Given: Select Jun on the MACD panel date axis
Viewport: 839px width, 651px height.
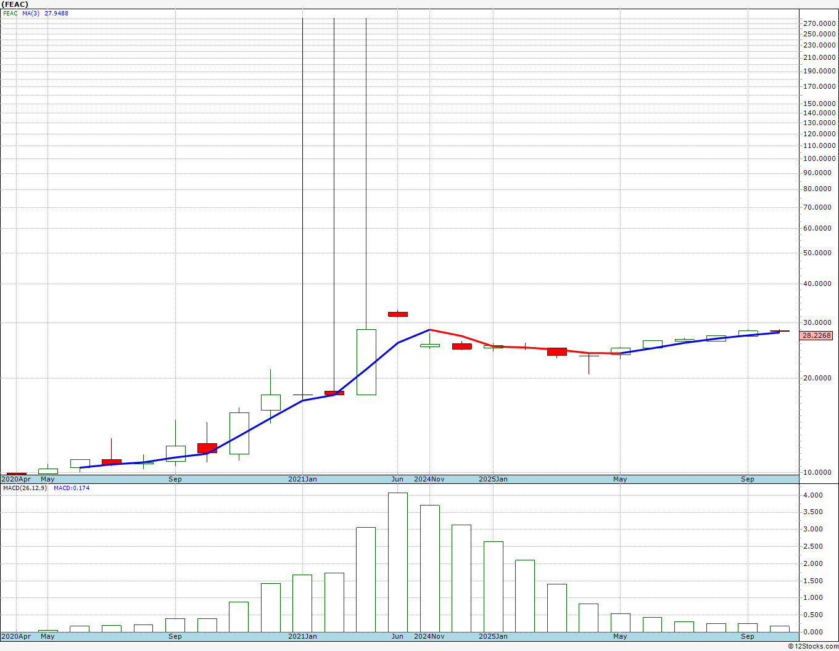Looking at the screenshot, I should [397, 636].
